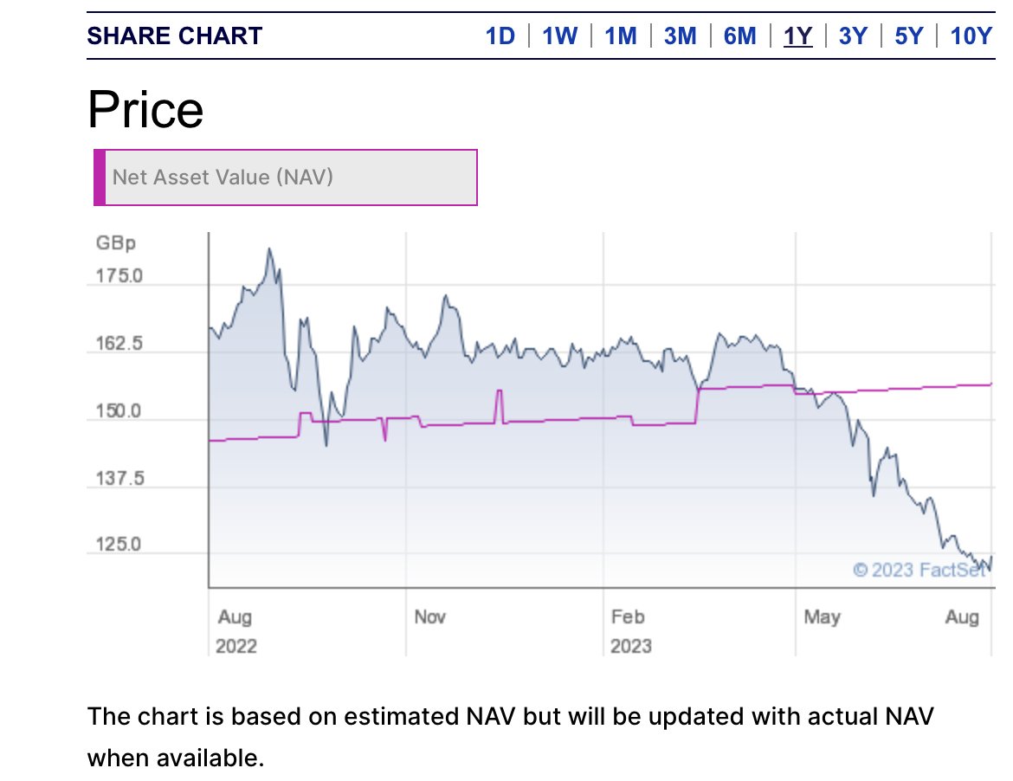Click the GBp axis unit label
The image size is (1013, 781).
tap(116, 243)
